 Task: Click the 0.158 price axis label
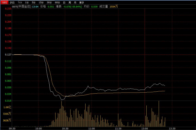(x=8, y=41)
